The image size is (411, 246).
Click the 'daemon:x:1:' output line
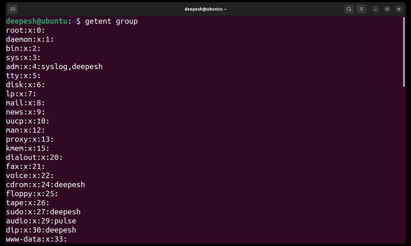point(29,39)
